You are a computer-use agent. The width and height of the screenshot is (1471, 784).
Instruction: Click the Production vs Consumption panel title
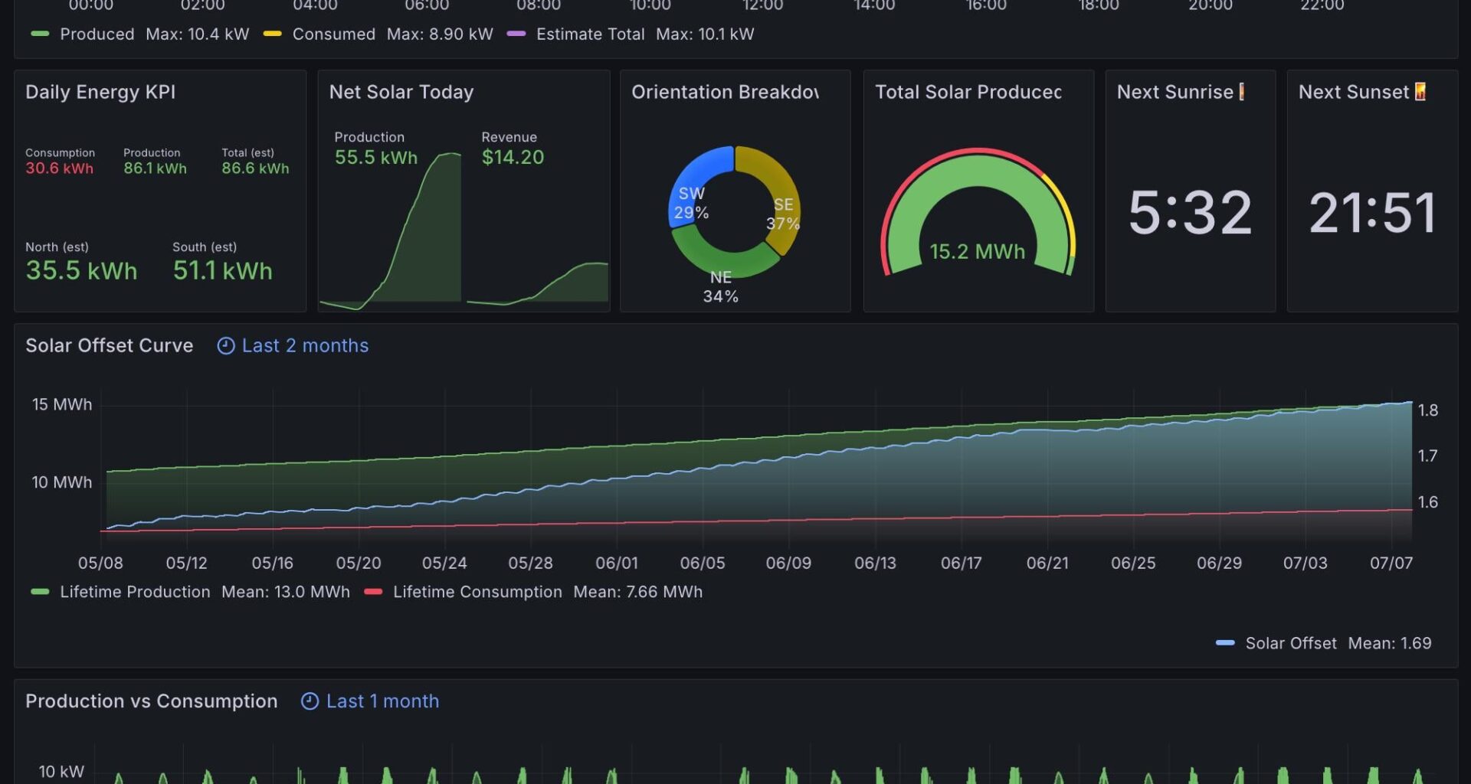click(151, 701)
